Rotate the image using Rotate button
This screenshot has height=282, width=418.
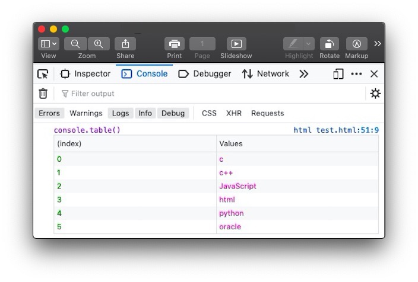[x=329, y=44]
